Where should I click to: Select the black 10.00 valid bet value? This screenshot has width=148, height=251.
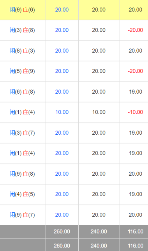[x=99, y=112]
